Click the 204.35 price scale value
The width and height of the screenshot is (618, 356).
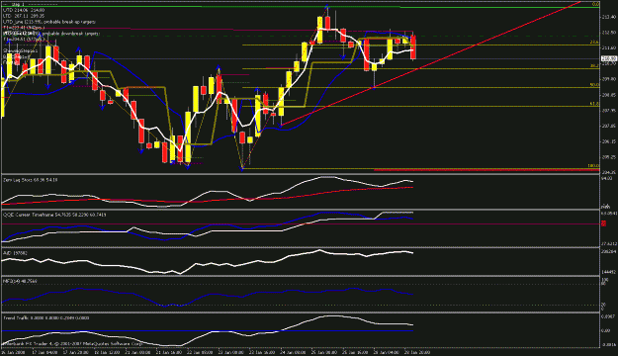(x=609, y=172)
